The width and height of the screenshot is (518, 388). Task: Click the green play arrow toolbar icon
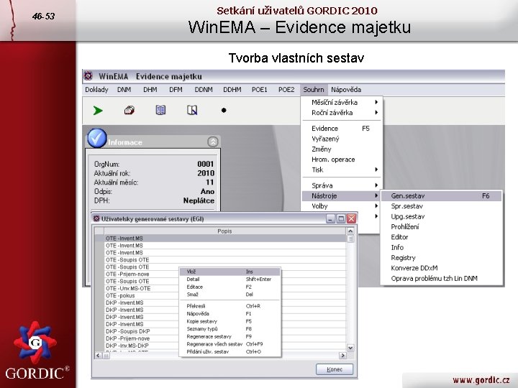98,111
